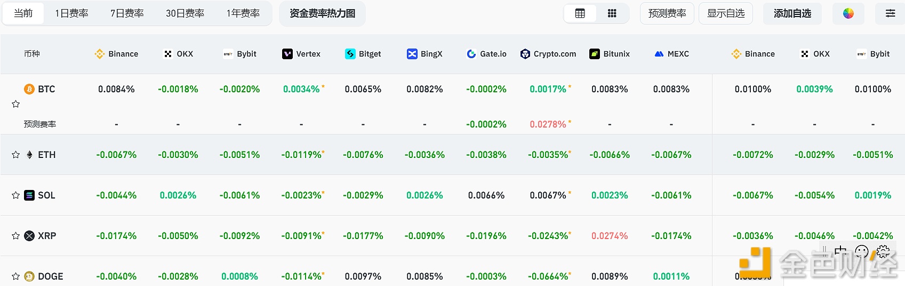The height and width of the screenshot is (286, 905).
Task: Click ETH MEXC rate -0.0067%
Action: [x=671, y=155]
